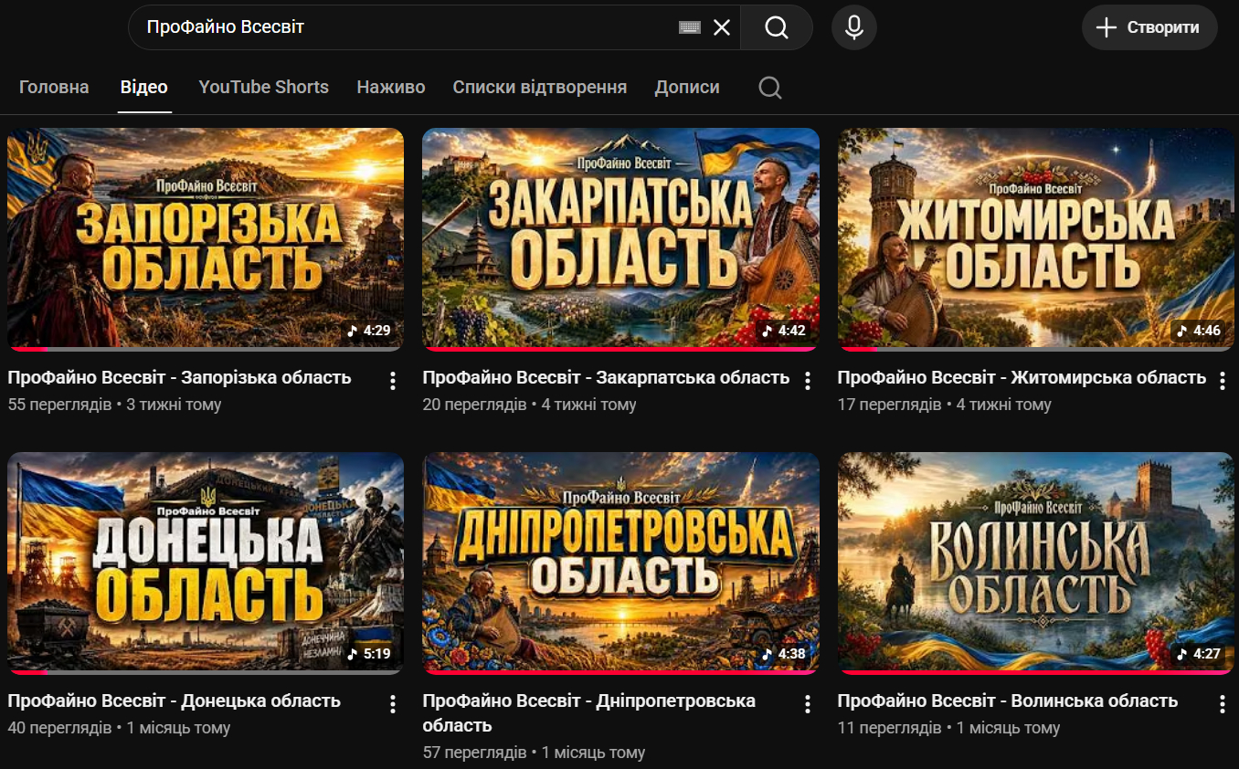The height and width of the screenshot is (769, 1239).
Task: Play the Дніпропетровська область video thumbnail
Action: pos(620,564)
